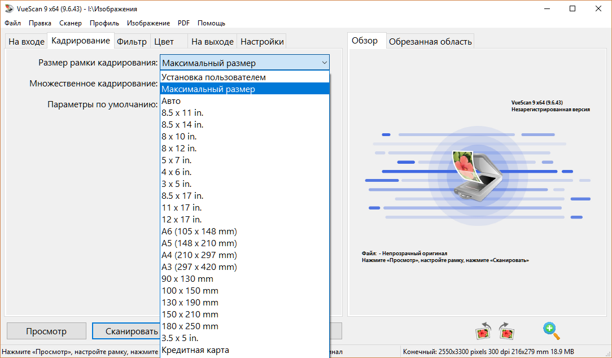Click the scanner preview illustration
The width and height of the screenshot is (612, 358).
pyautogui.click(x=478, y=176)
